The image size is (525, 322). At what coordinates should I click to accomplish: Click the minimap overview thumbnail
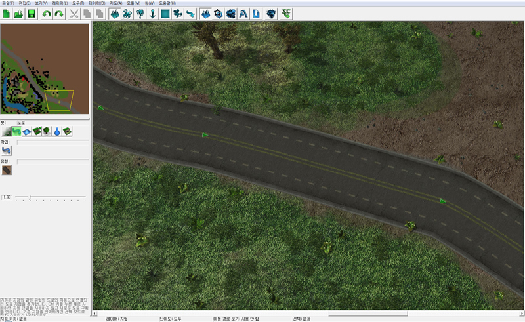pos(45,69)
